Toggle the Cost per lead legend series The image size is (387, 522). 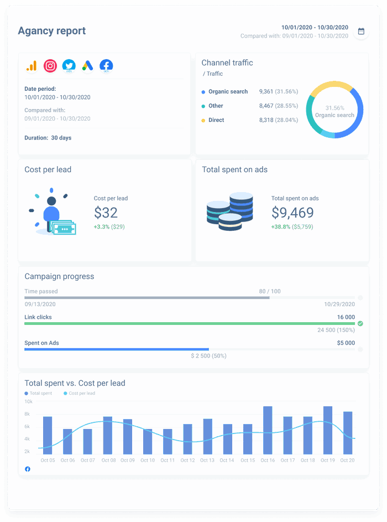point(79,393)
